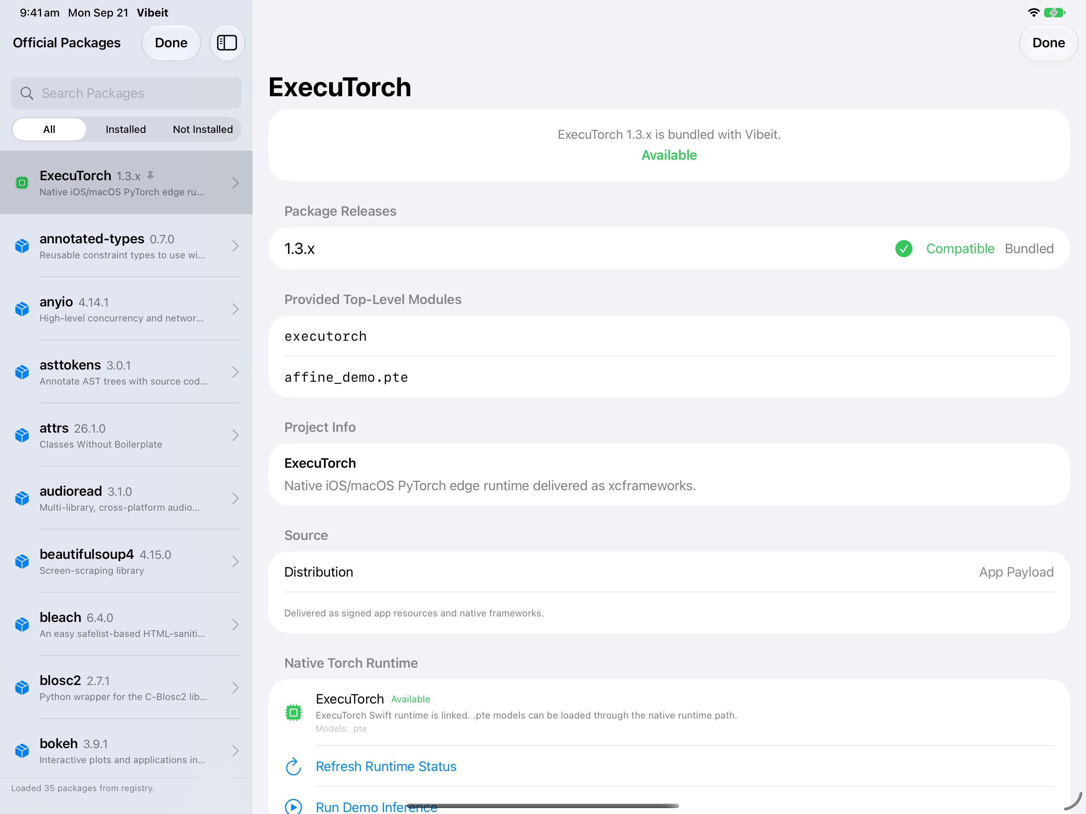Click the green Compatible checkmark icon
Screen dimensions: 1086x814
903,249
